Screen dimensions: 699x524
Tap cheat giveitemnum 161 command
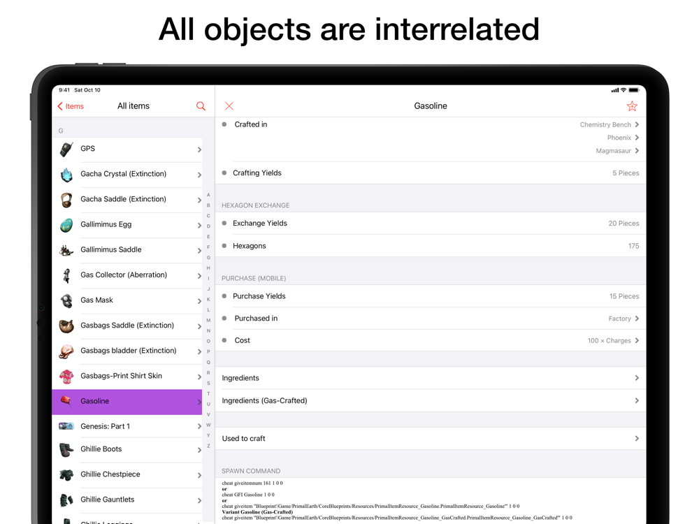(x=252, y=483)
